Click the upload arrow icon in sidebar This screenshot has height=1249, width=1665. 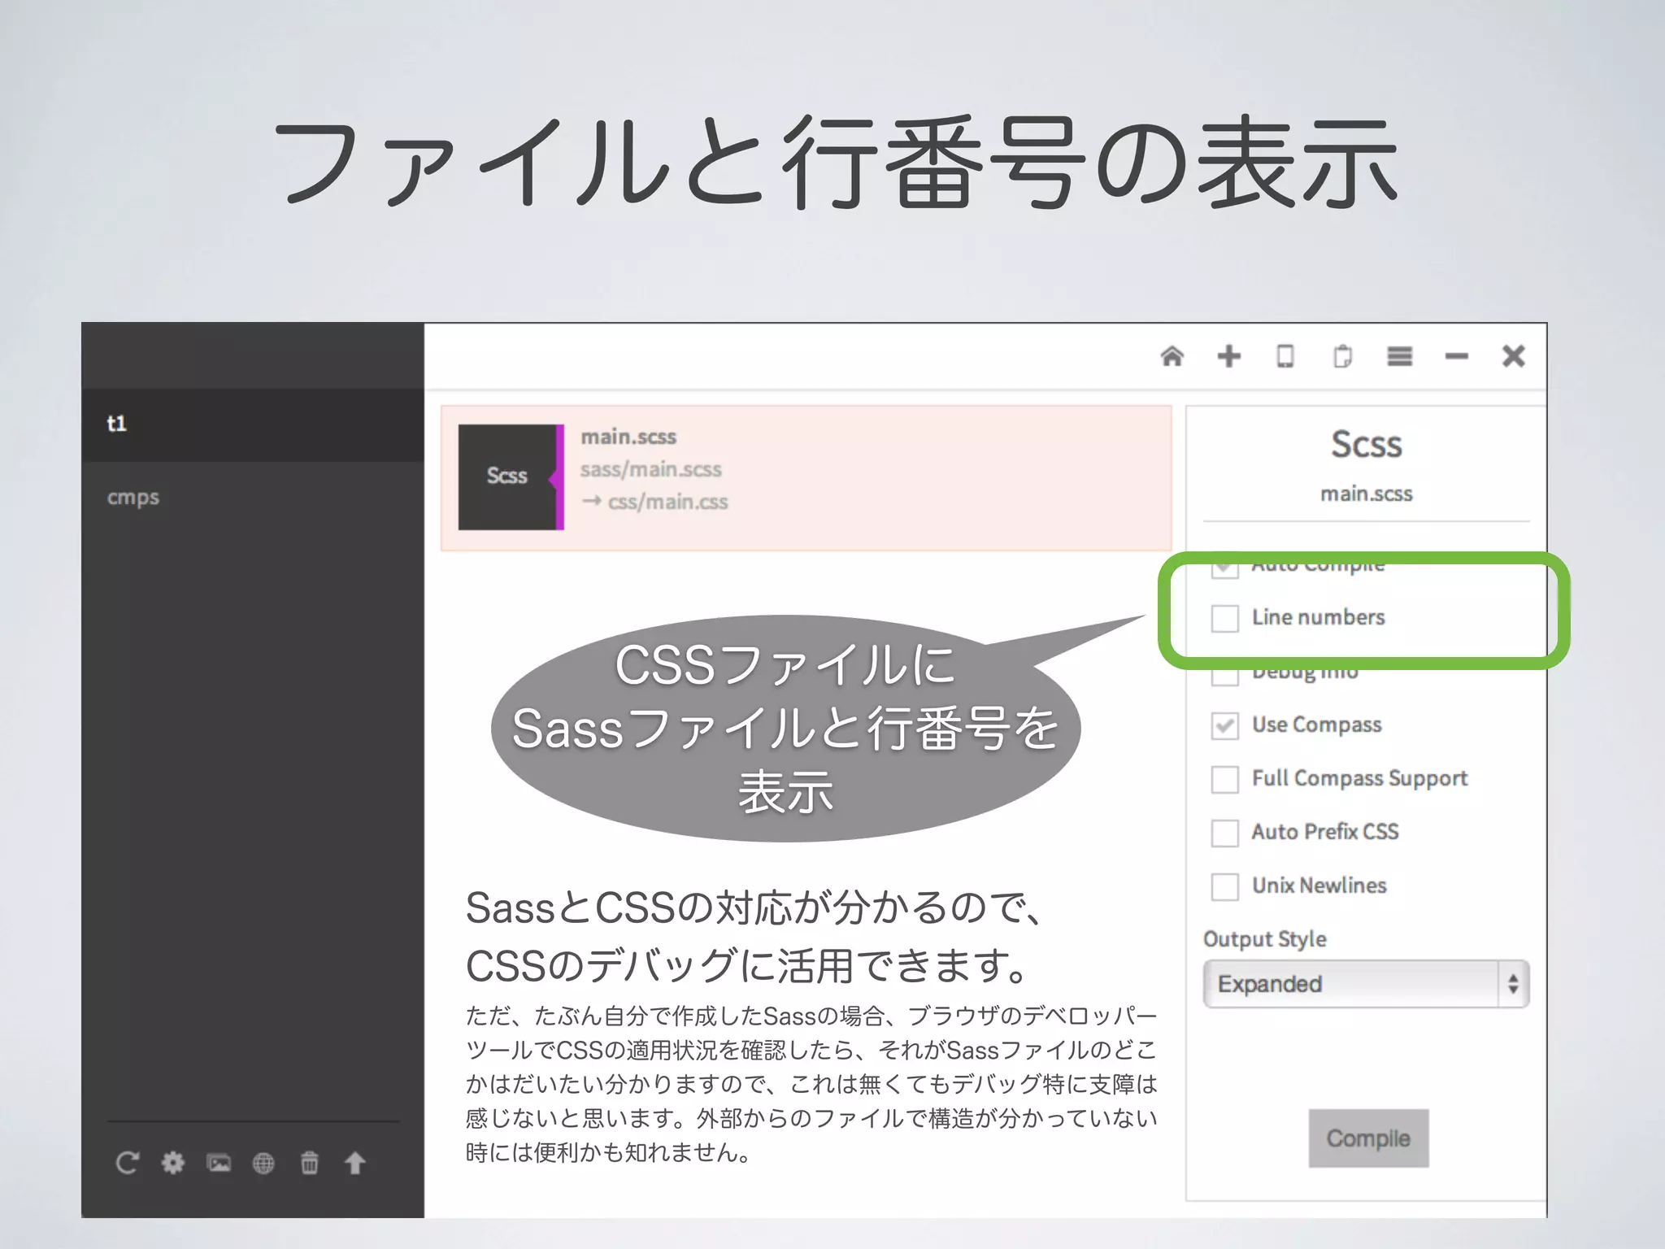(x=354, y=1163)
